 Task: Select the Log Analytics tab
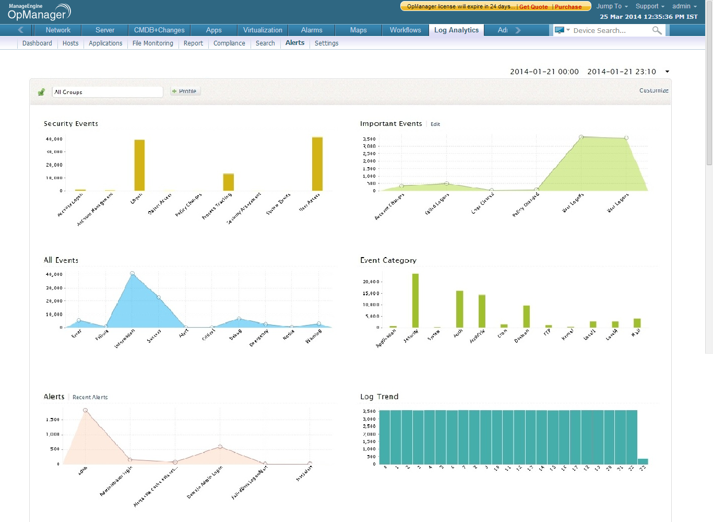[456, 30]
